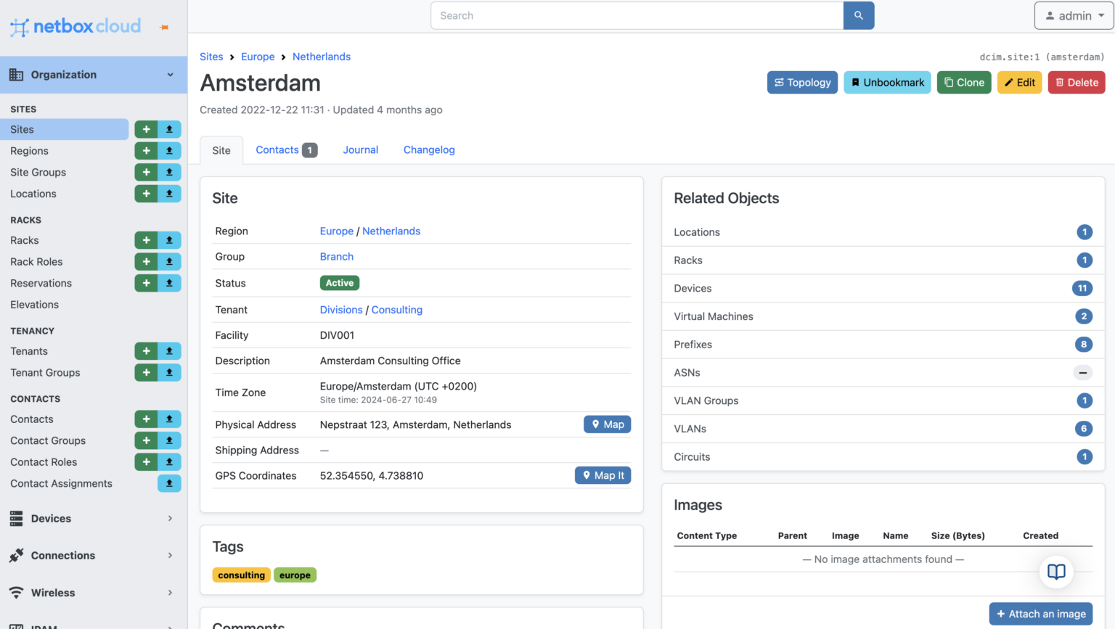Click the green plus to add a new Site
Viewport: 1115px width, 629px height.
pos(146,129)
